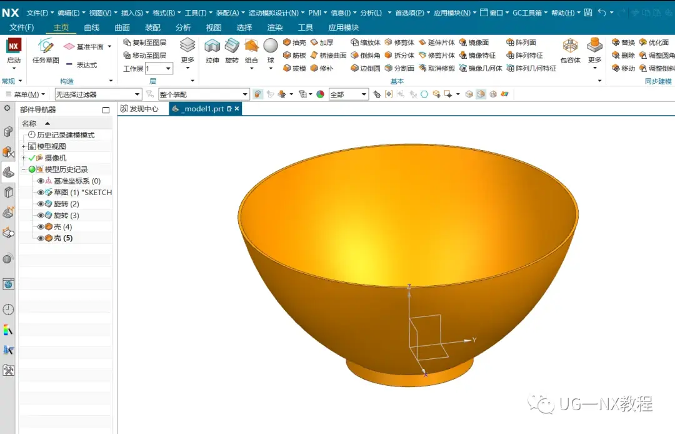Open the 更多 button in 层 group

(x=187, y=54)
